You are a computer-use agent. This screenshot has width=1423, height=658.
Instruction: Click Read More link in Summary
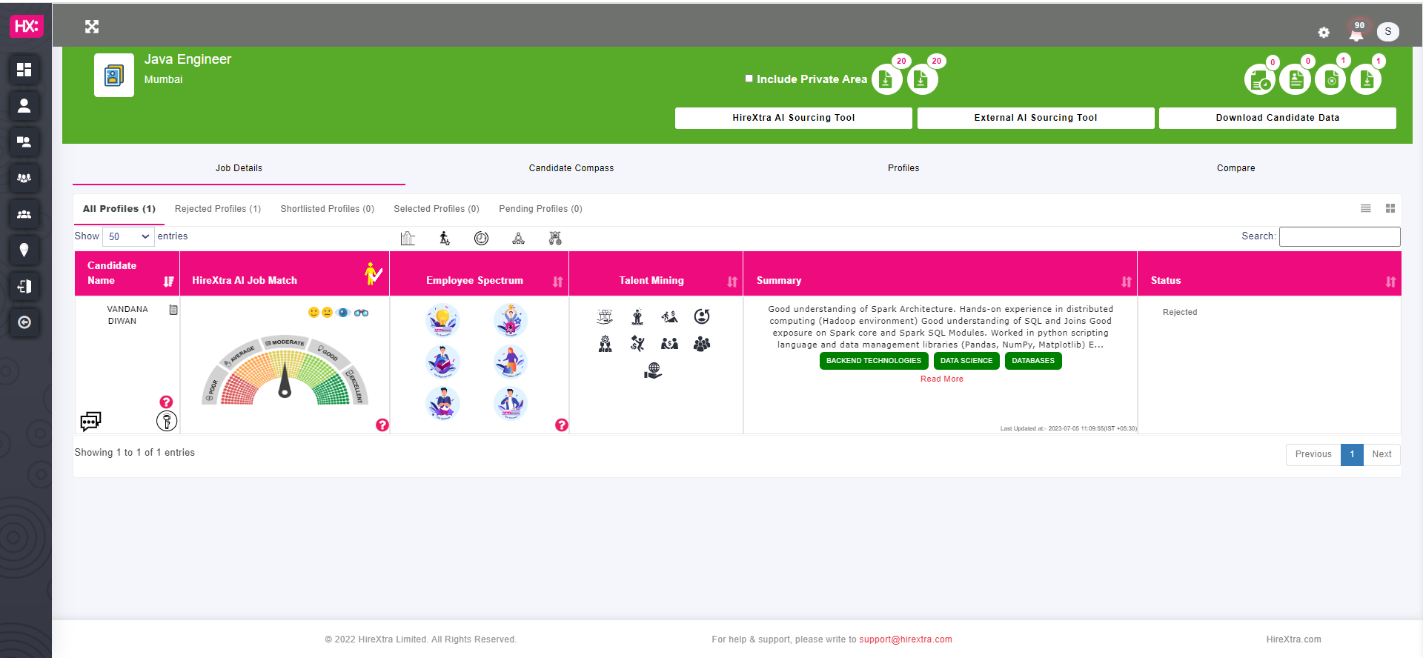point(942,379)
